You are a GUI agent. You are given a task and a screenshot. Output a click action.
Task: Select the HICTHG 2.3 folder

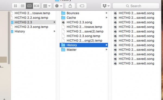point(33,22)
